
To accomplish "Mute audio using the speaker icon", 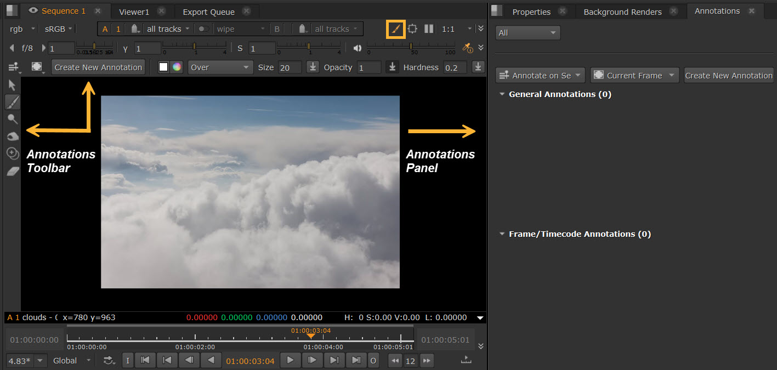I will pyautogui.click(x=358, y=48).
